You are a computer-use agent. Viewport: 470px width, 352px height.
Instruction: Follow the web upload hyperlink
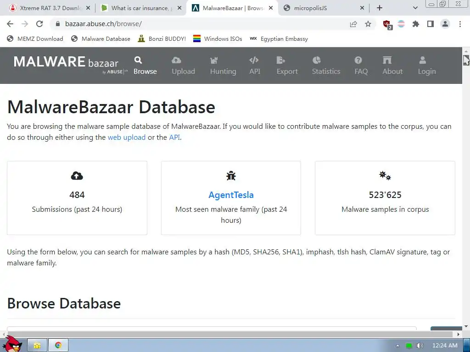pyautogui.click(x=127, y=137)
